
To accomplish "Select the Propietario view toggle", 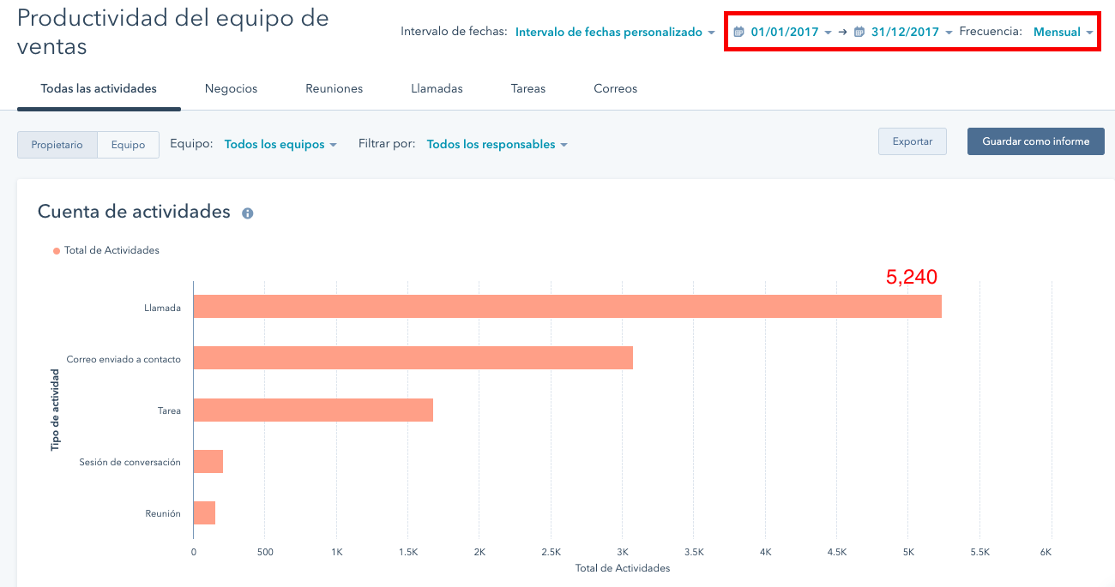I will (x=57, y=145).
